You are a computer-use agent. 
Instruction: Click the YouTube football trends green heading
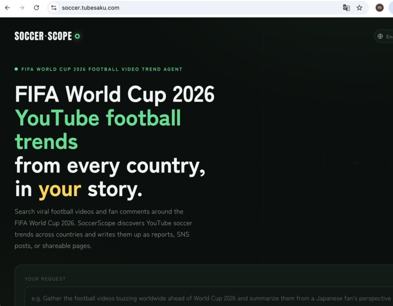98,130
